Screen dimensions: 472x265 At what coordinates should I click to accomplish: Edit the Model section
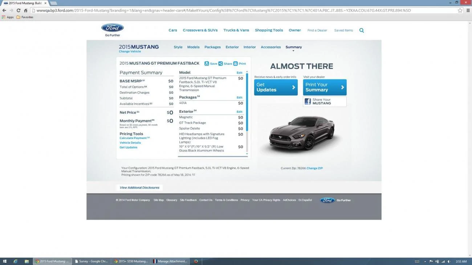coord(240,73)
